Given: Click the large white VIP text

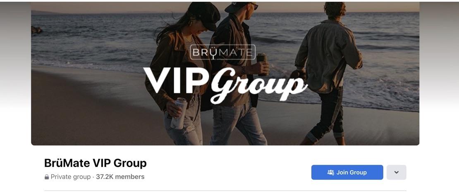Looking at the screenshot, I should point(176,81).
